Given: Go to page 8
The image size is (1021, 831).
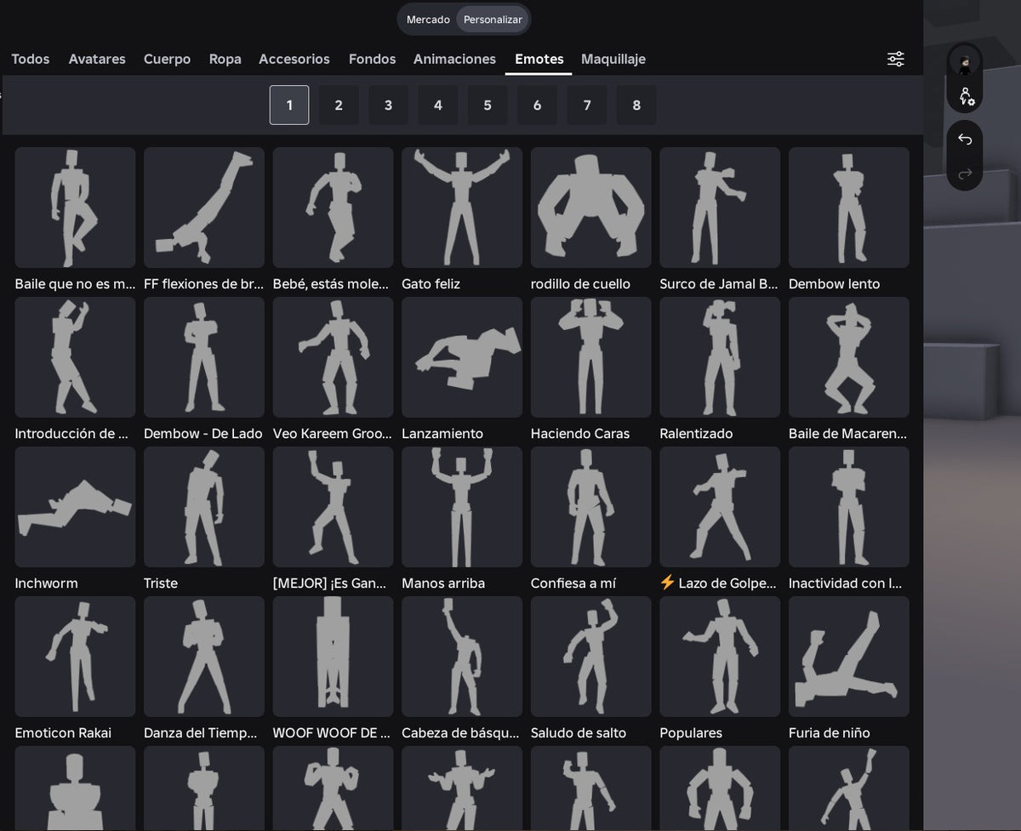Looking at the screenshot, I should (636, 105).
